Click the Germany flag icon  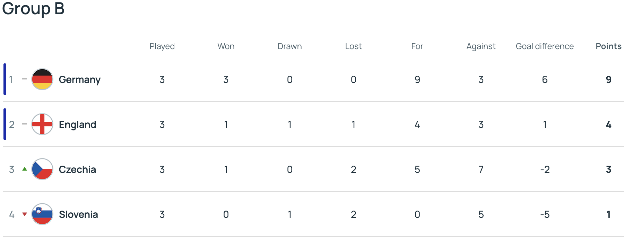42,79
